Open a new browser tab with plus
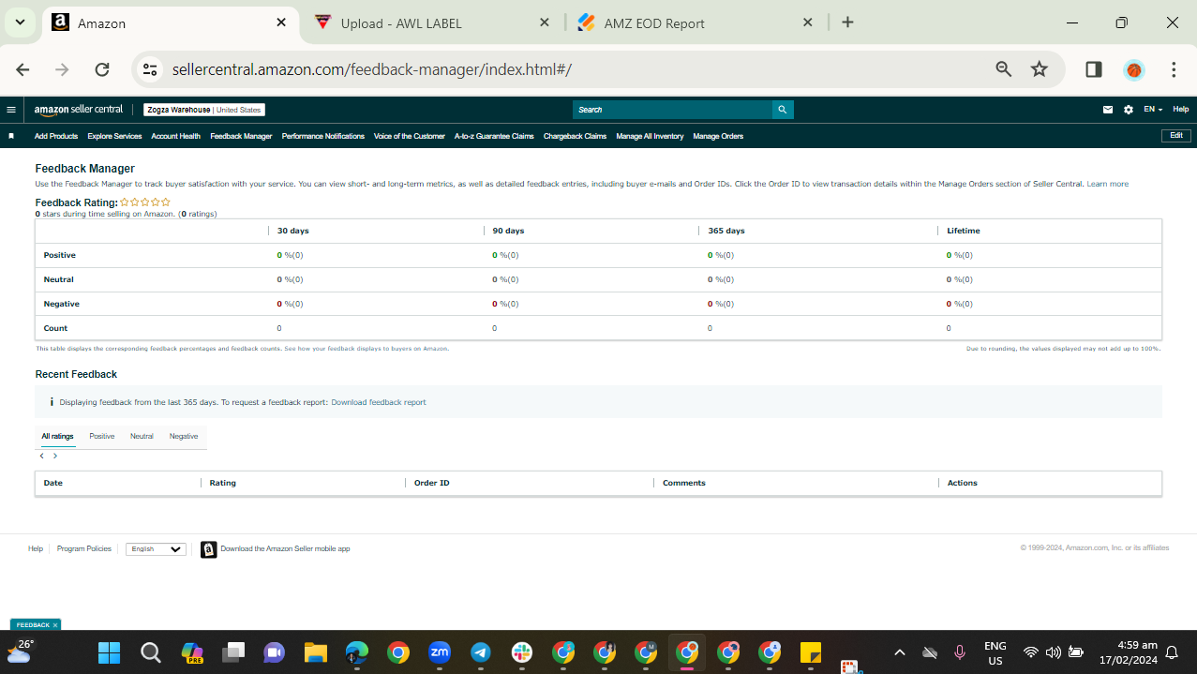This screenshot has height=674, width=1197. pos(847,22)
